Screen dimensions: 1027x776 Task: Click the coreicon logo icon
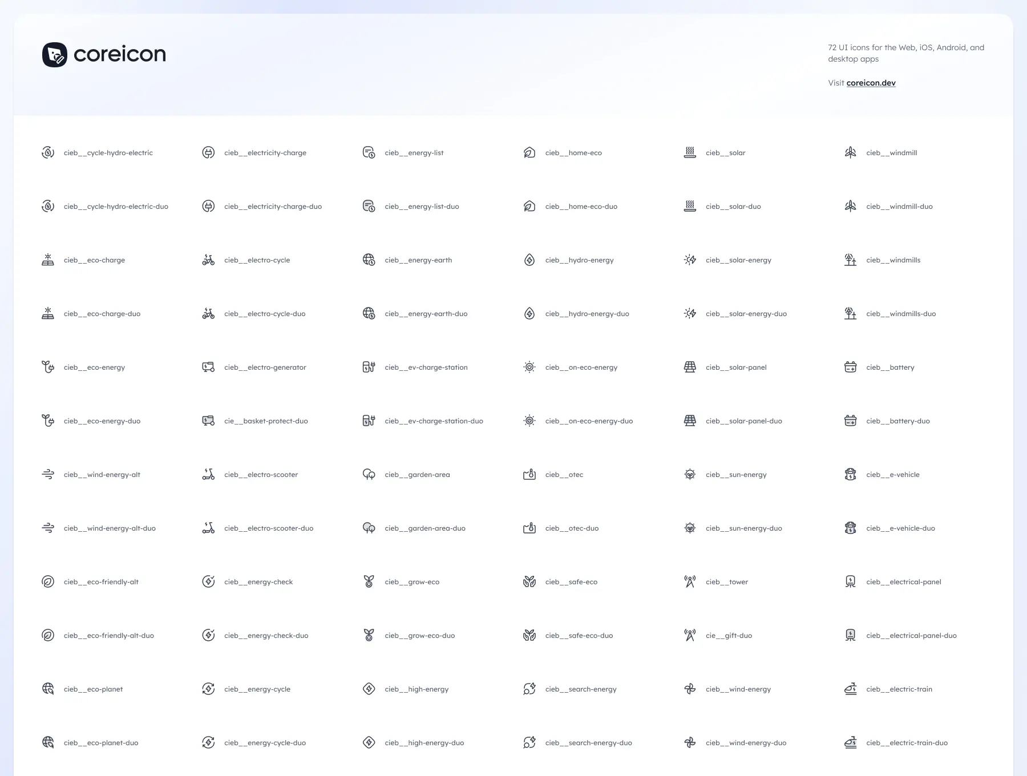coord(55,55)
